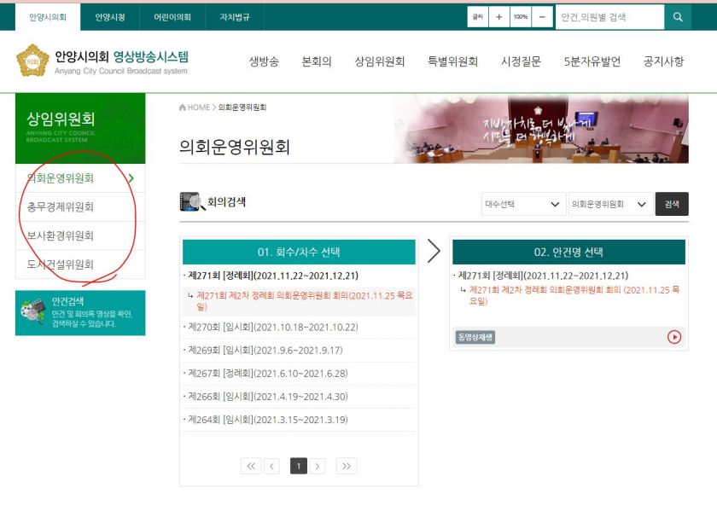The height and width of the screenshot is (517, 717).
Task: Open the 의회운영위원회 committee dropdown
Action: 609,205
